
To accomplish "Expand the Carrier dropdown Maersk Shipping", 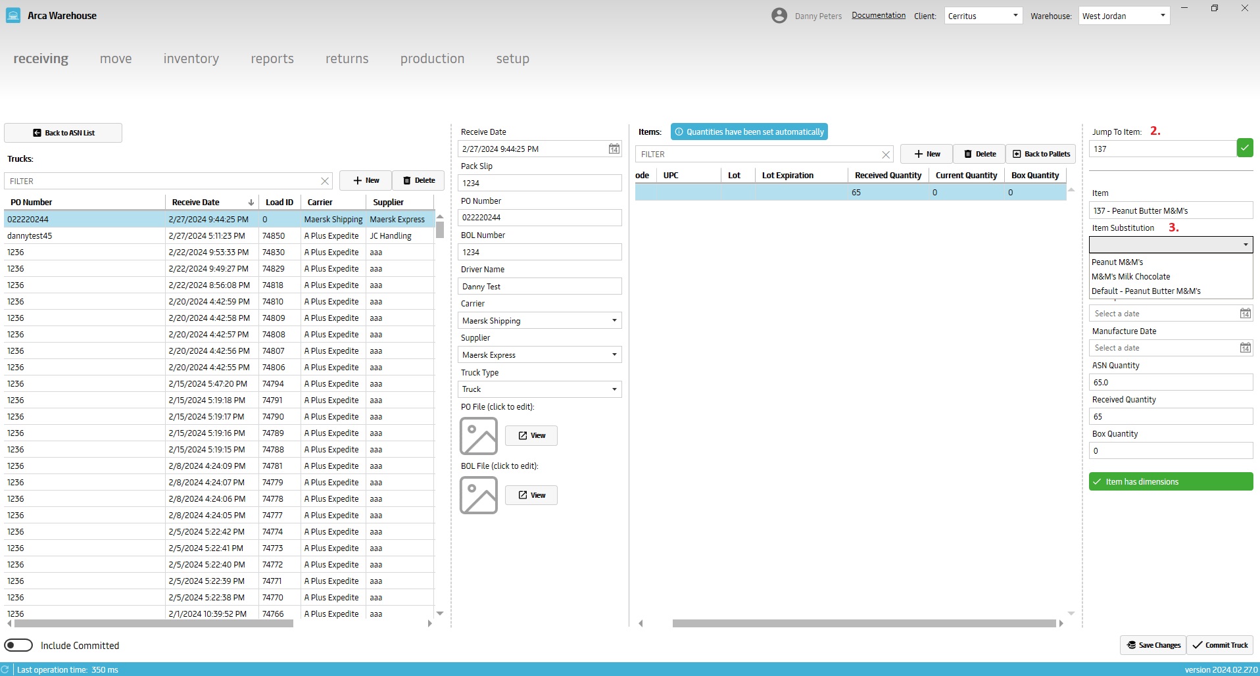I will point(539,321).
